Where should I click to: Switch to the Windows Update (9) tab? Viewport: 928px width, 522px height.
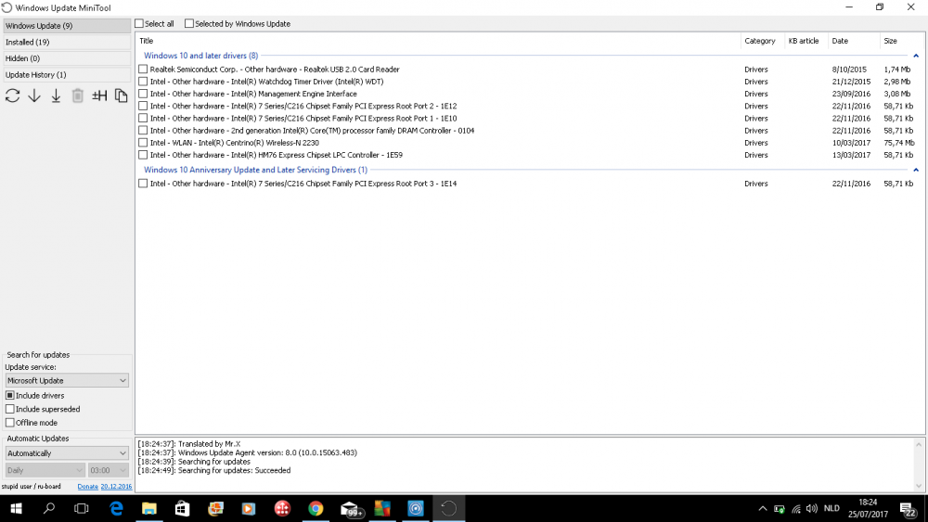point(67,26)
